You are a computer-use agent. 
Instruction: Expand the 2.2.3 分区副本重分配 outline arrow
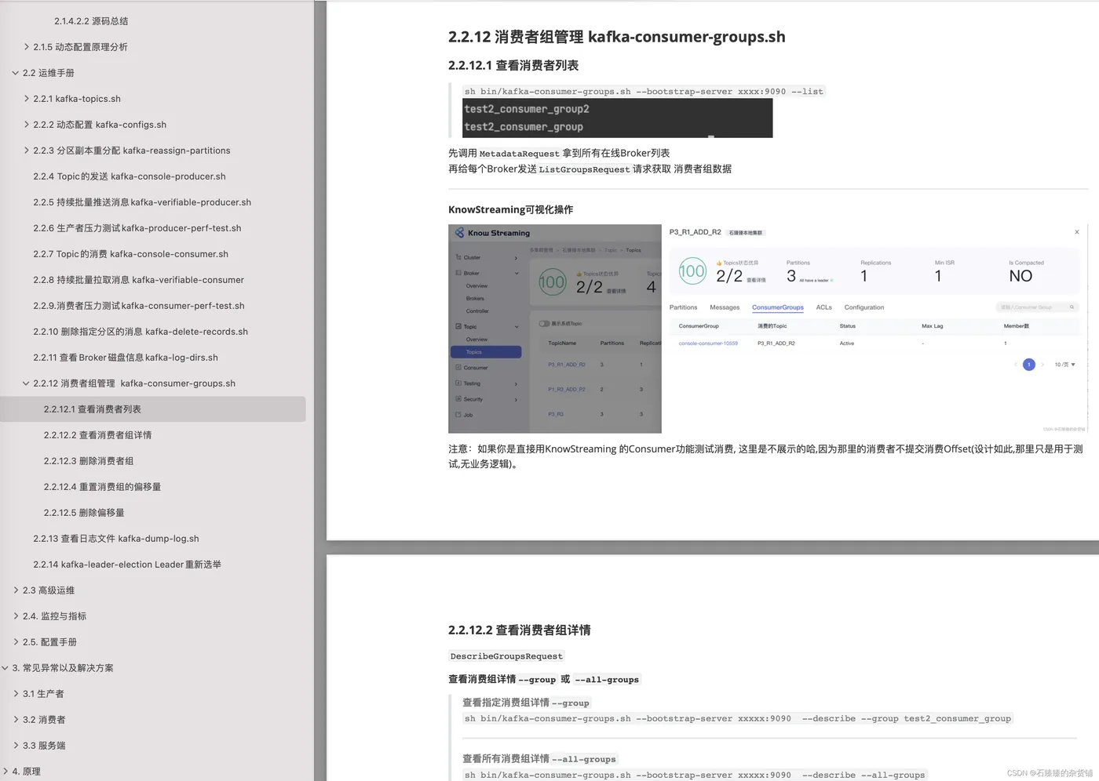coord(26,151)
